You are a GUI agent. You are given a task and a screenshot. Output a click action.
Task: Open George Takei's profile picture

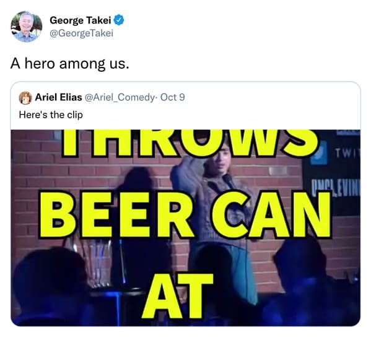[x=26, y=26]
